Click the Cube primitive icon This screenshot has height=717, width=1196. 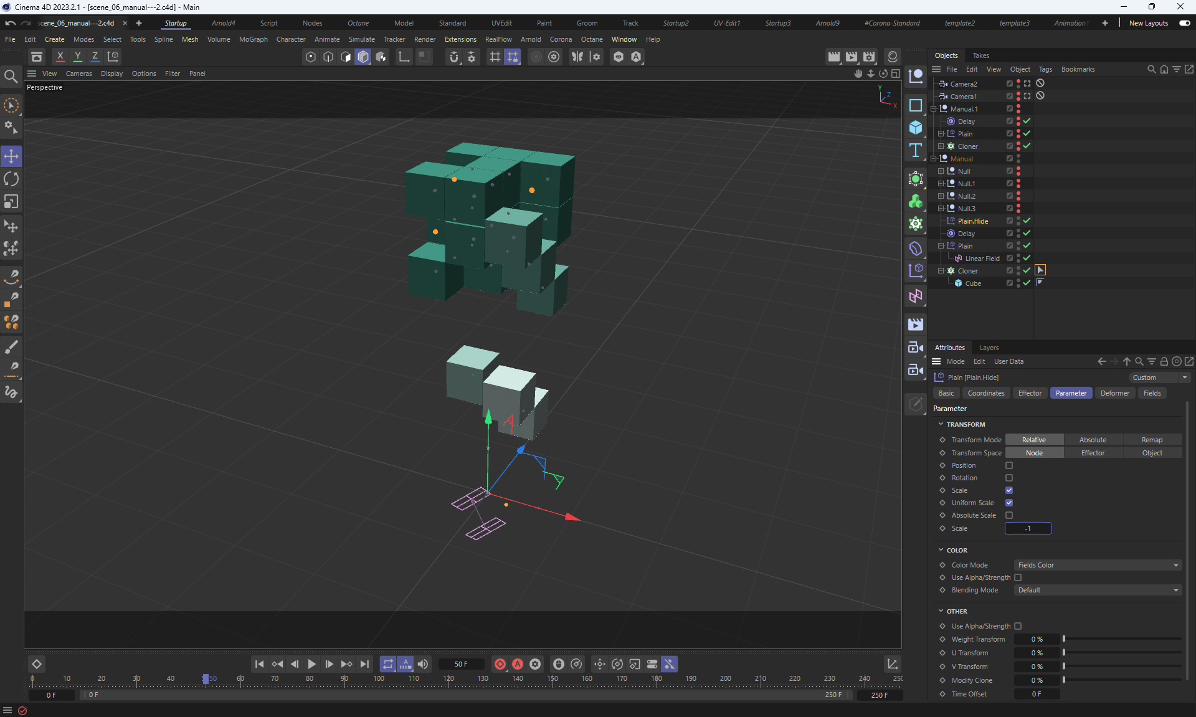(x=915, y=128)
